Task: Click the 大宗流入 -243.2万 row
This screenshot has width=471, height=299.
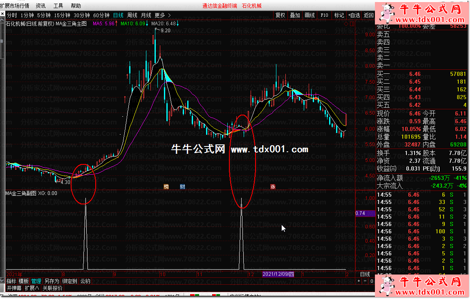Action: tap(422, 186)
